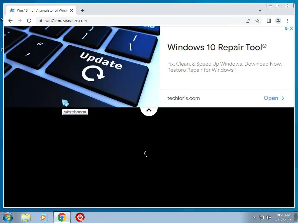The width and height of the screenshot is (298, 223).
Task: Click the Update keyboard ad image
Action: (x=82, y=67)
